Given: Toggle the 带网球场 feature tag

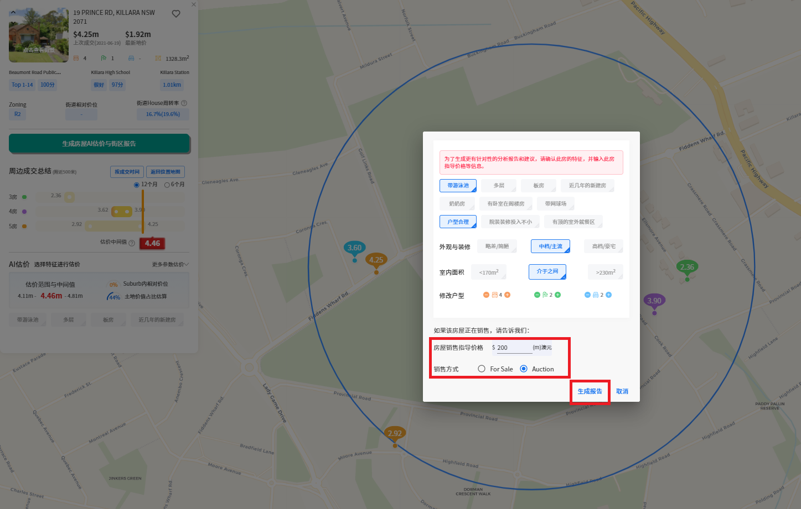Looking at the screenshot, I should point(556,204).
